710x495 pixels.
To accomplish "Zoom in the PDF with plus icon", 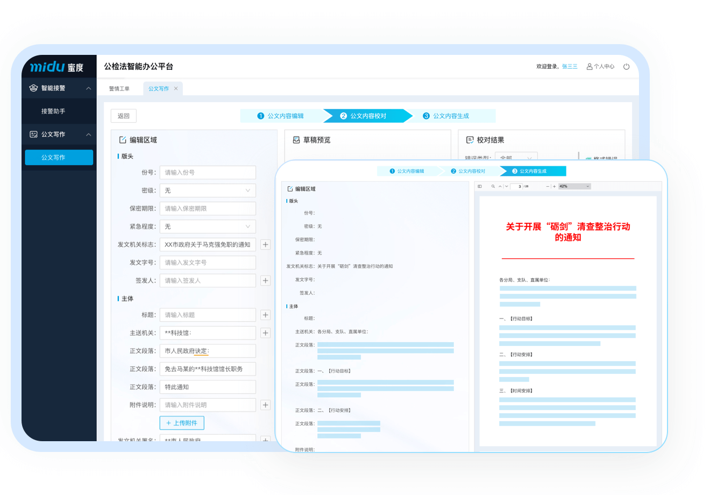I will pos(554,186).
